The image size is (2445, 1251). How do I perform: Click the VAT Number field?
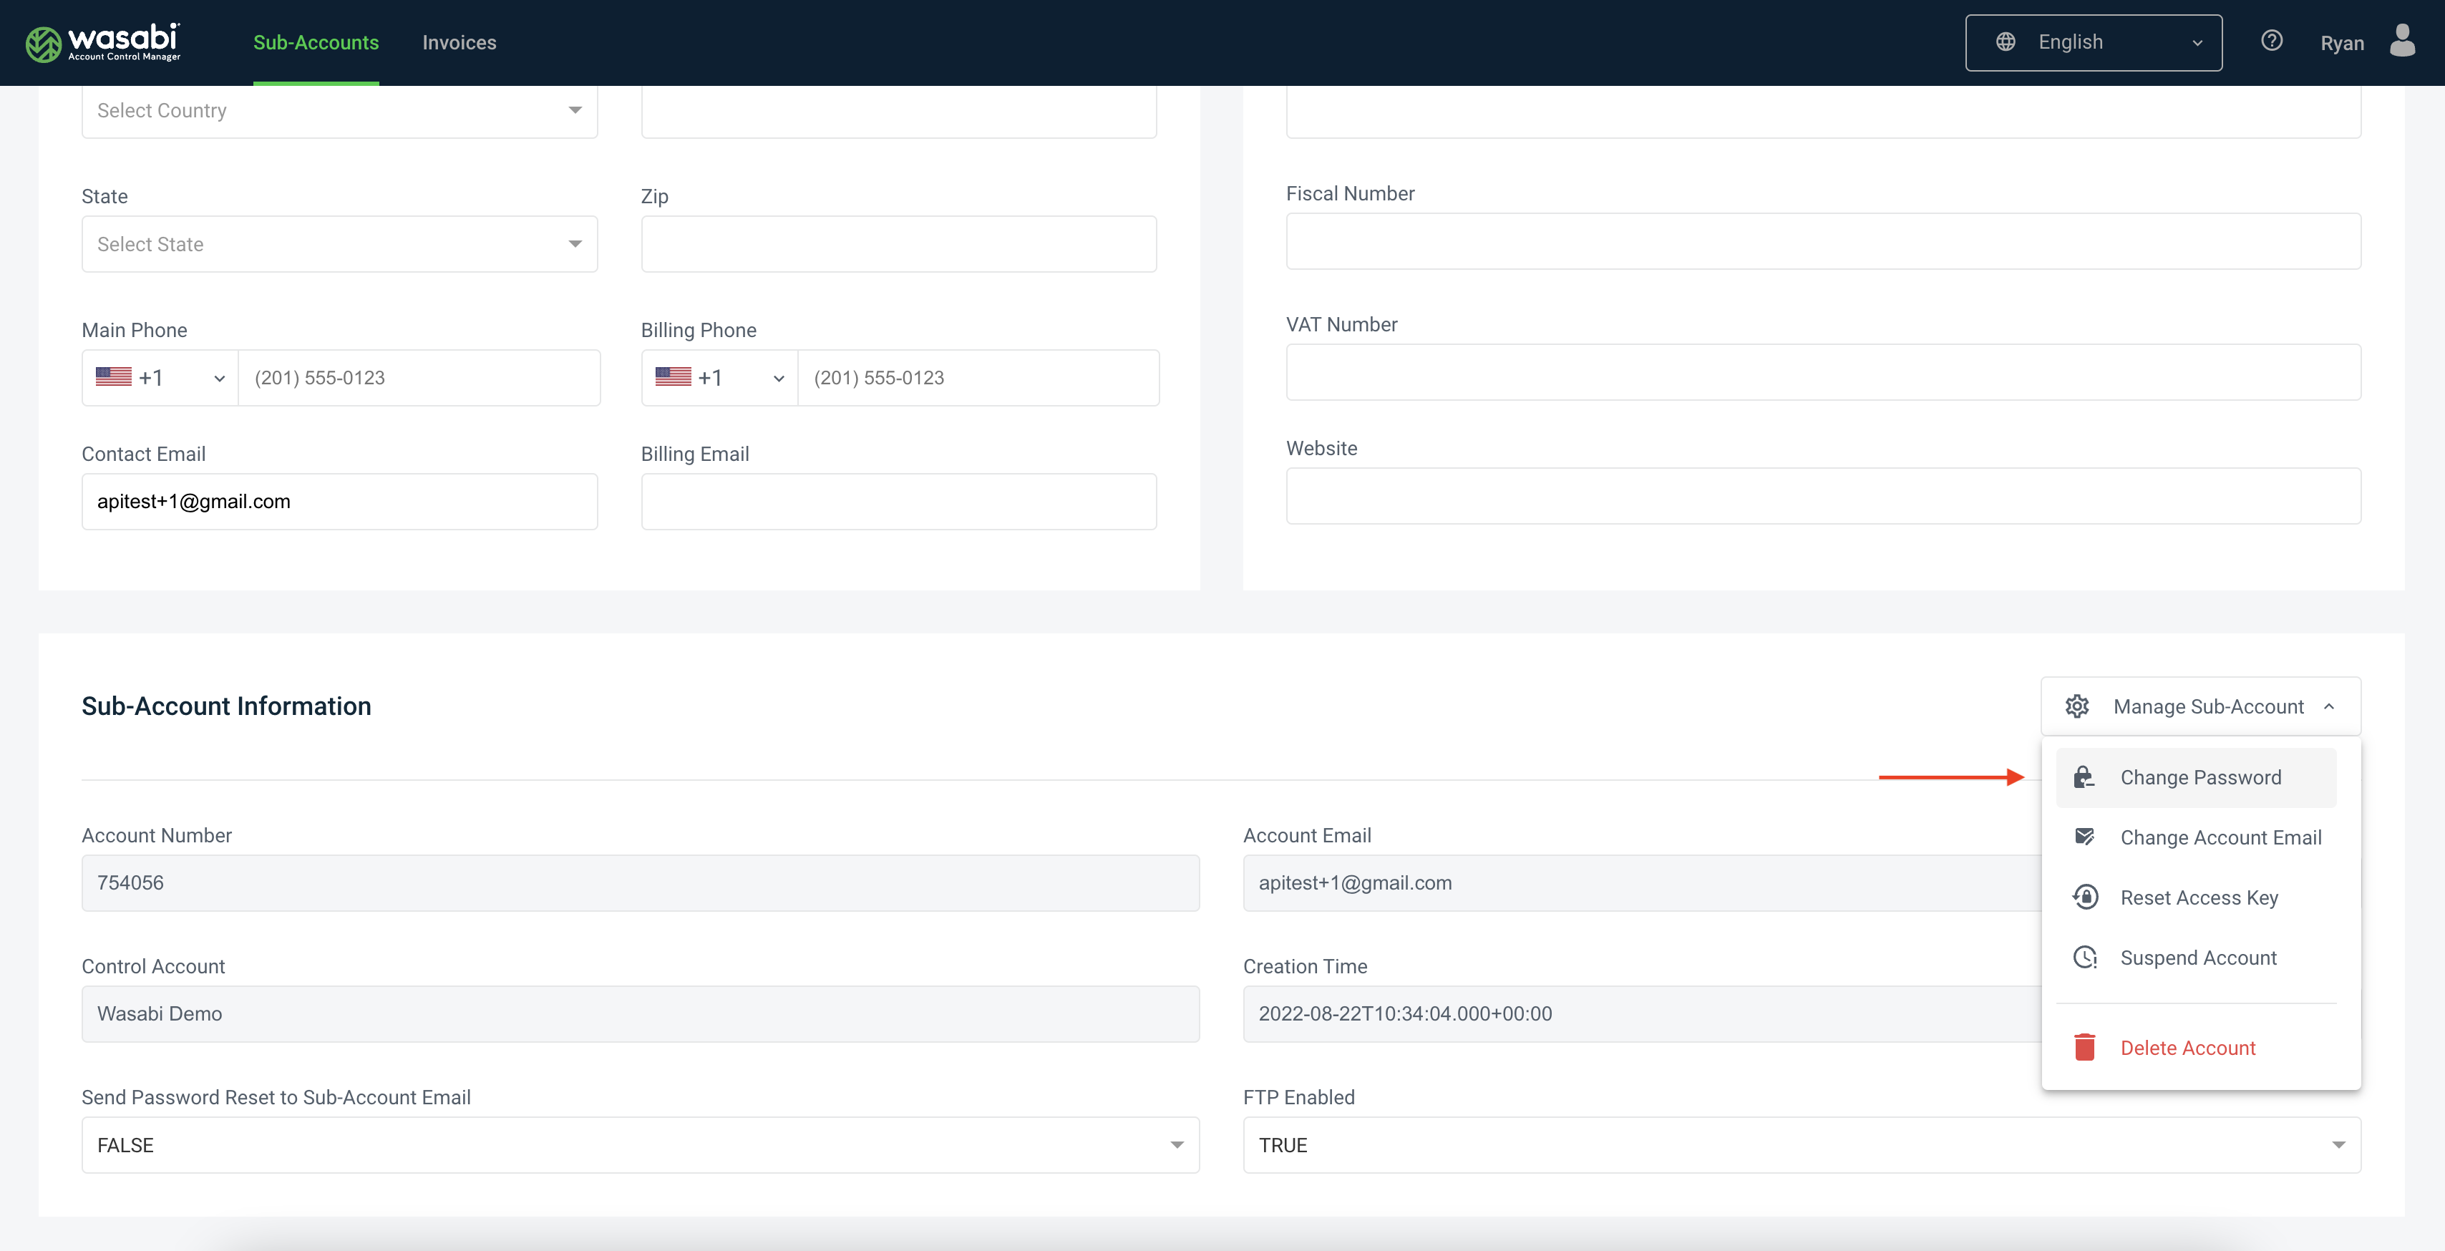(x=1822, y=372)
